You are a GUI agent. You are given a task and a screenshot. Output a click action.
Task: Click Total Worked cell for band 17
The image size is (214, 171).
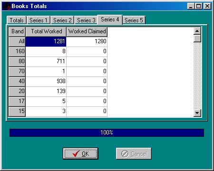[46, 102]
